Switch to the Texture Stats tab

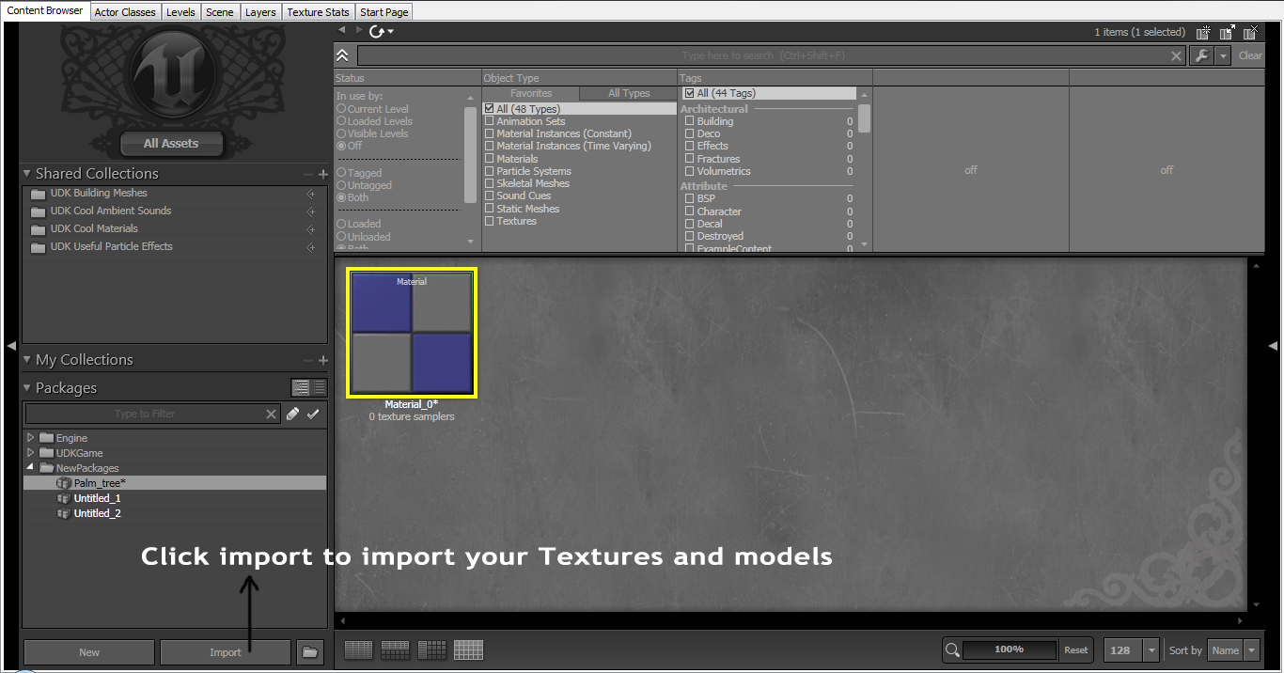318,12
